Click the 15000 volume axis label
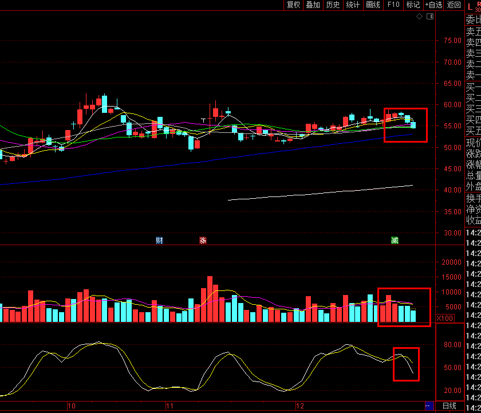This screenshot has height=413, width=481. point(451,277)
